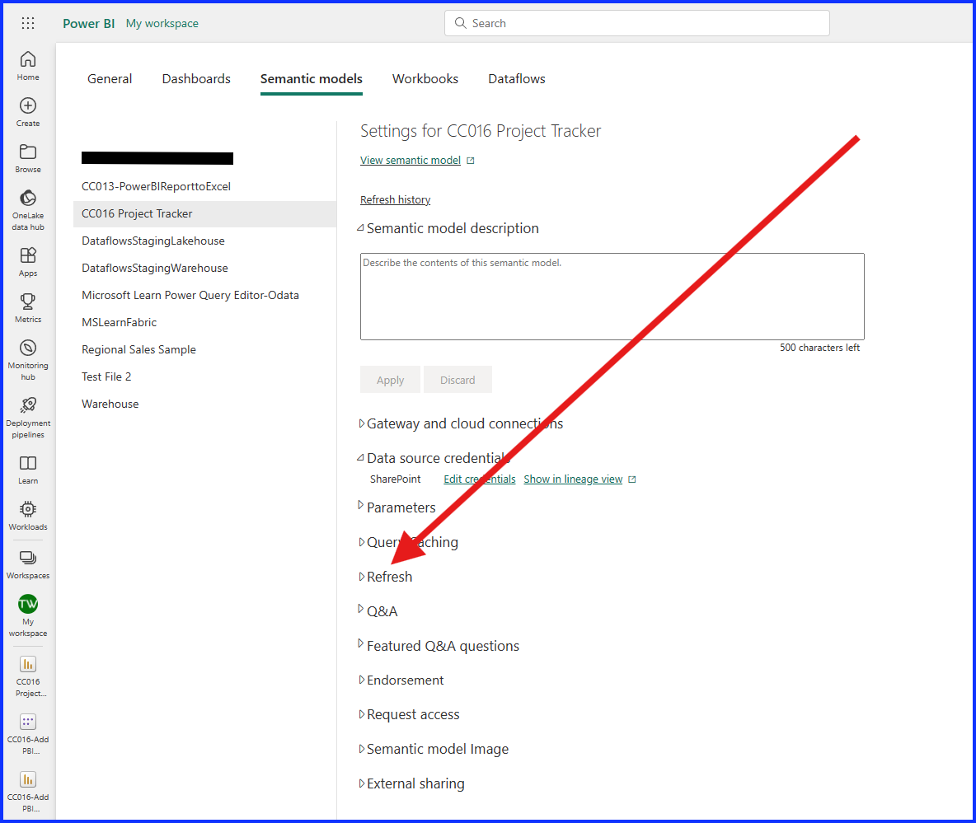The height and width of the screenshot is (823, 976).
Task: Click external link icon beside lineage view
Action: 632,479
